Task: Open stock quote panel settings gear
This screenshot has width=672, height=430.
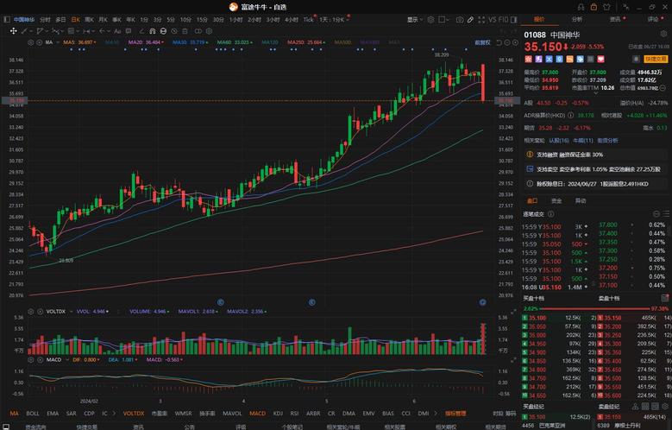Action: point(664,34)
